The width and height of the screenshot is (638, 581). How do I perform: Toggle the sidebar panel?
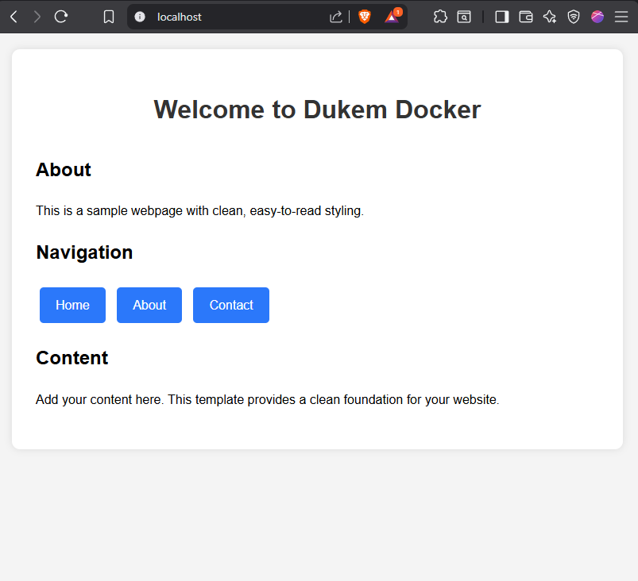(x=501, y=17)
